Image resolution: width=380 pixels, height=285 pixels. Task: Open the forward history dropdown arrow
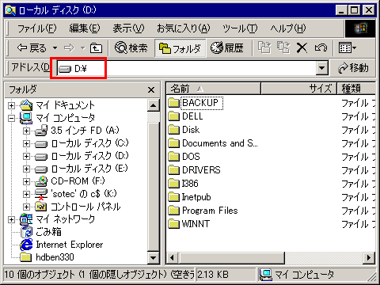click(x=83, y=48)
